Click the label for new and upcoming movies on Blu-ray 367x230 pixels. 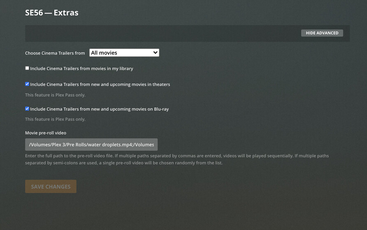(x=99, y=109)
